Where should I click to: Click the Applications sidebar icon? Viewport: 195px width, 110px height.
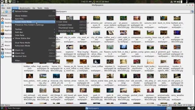tap(2, 30)
